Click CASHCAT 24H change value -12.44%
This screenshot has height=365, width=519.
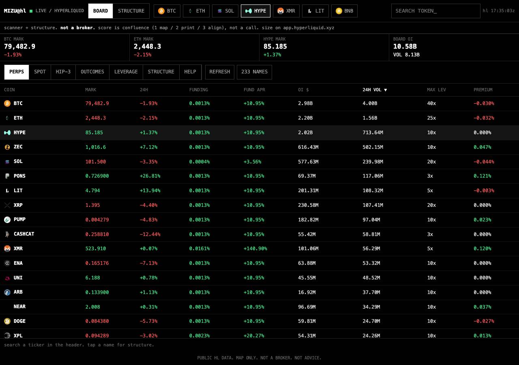point(150,234)
